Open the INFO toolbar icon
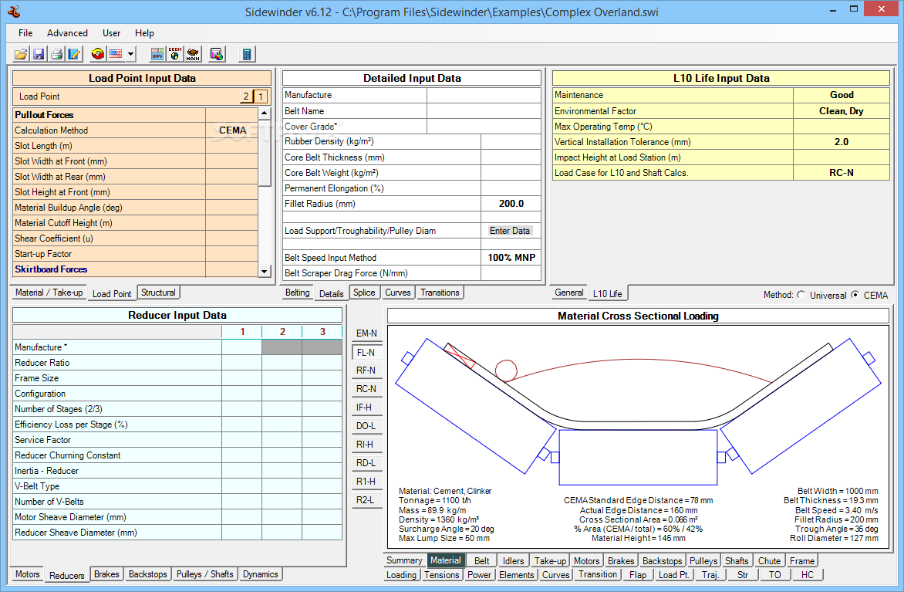904x592 pixels. [x=157, y=54]
